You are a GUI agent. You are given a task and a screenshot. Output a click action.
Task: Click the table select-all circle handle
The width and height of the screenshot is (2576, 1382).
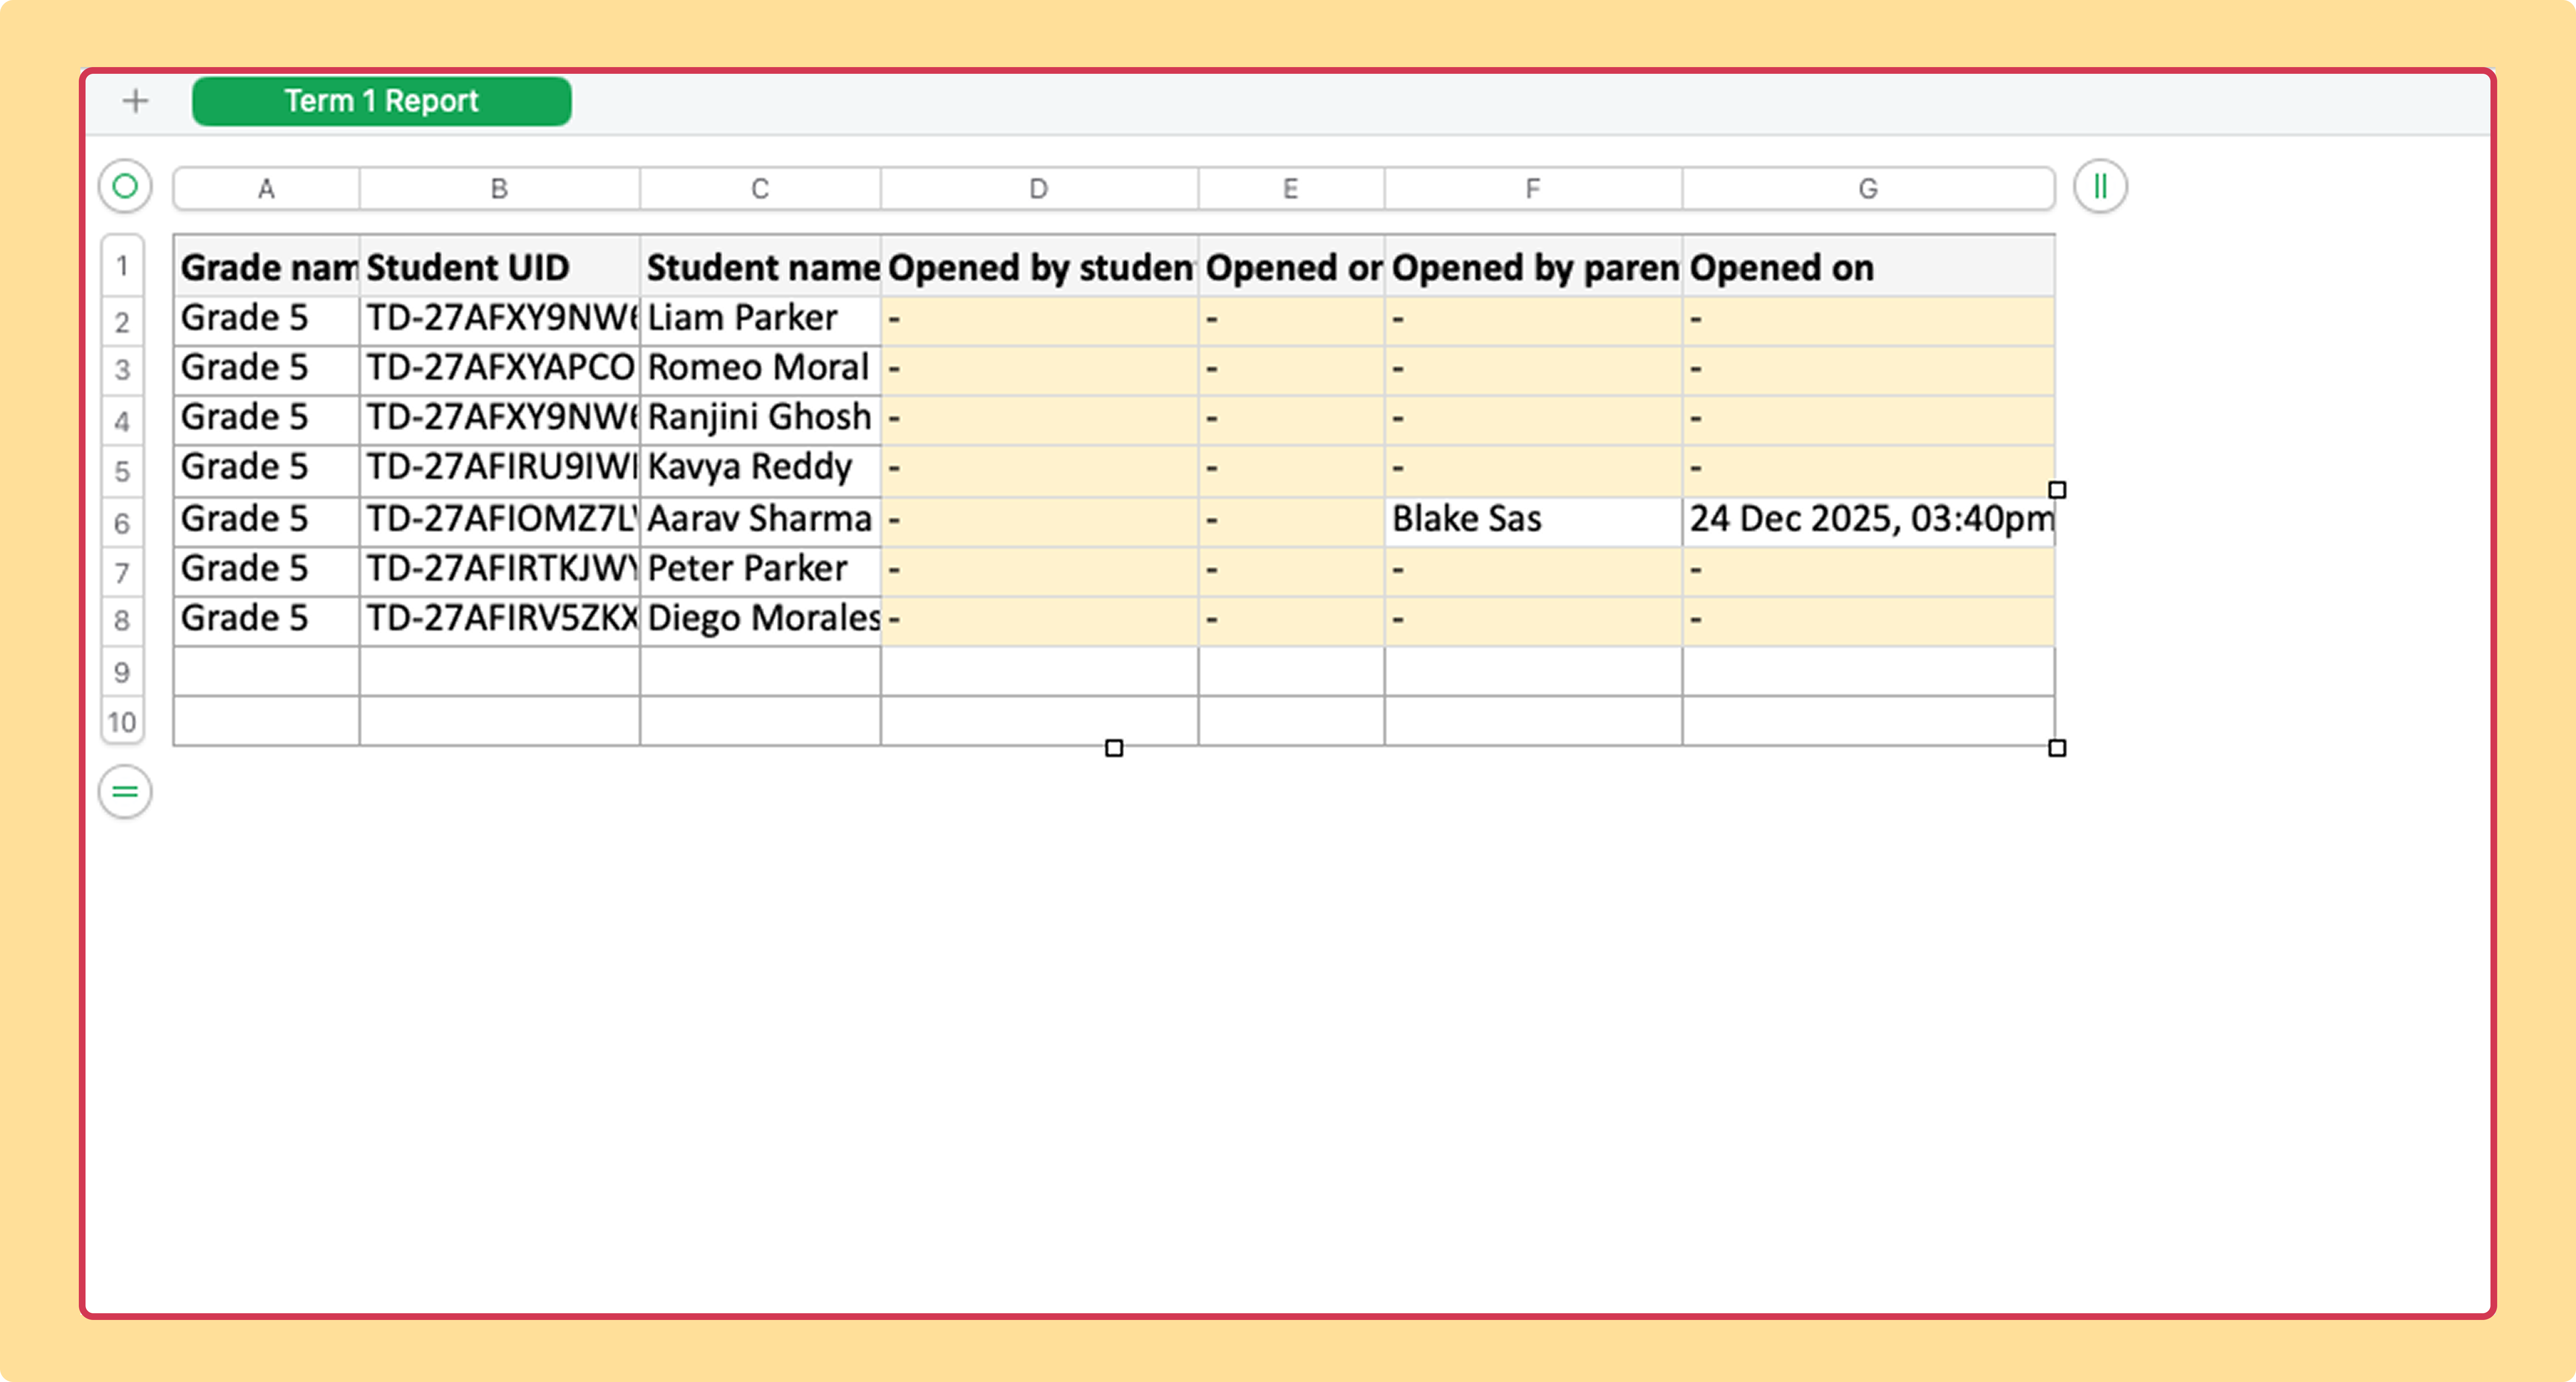[x=125, y=186]
